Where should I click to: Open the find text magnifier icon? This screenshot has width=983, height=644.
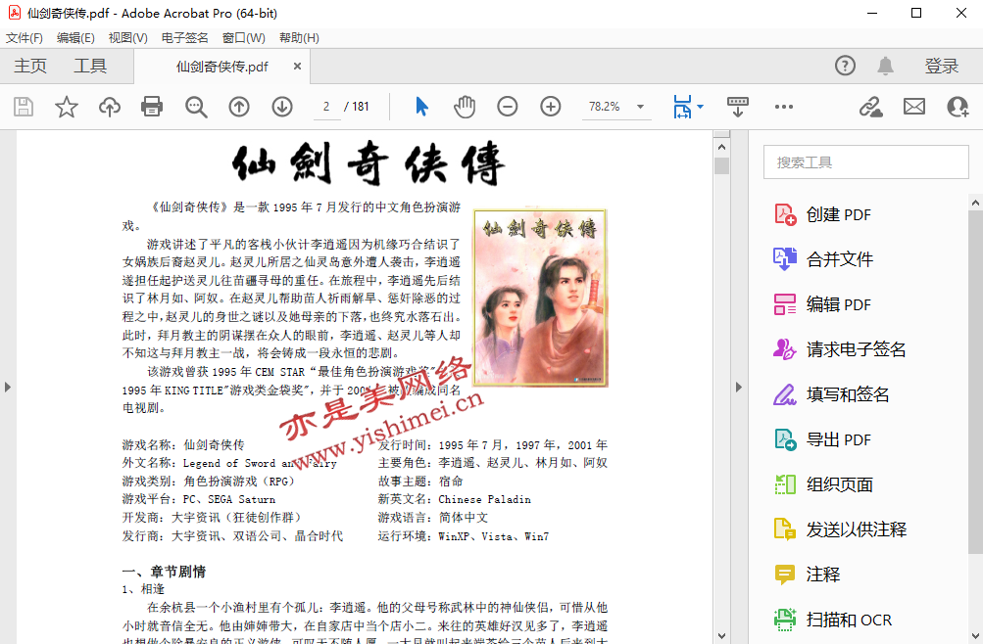coord(196,107)
